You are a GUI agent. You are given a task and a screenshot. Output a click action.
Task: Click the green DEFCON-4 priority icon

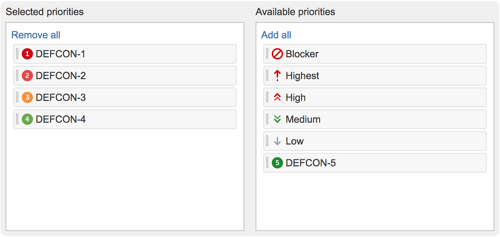(27, 119)
